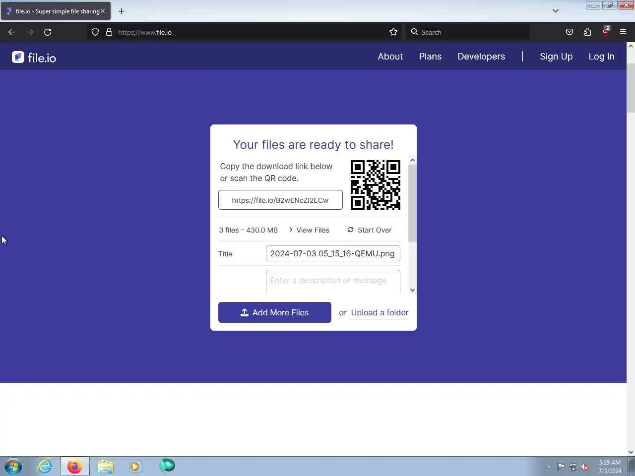Click the Start Over refresh icon
Viewport: 635px width, 476px height.
coord(350,230)
